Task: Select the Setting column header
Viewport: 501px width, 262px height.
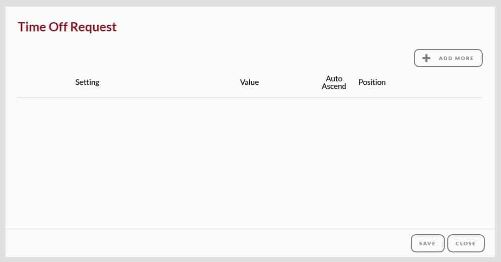Action: point(87,82)
